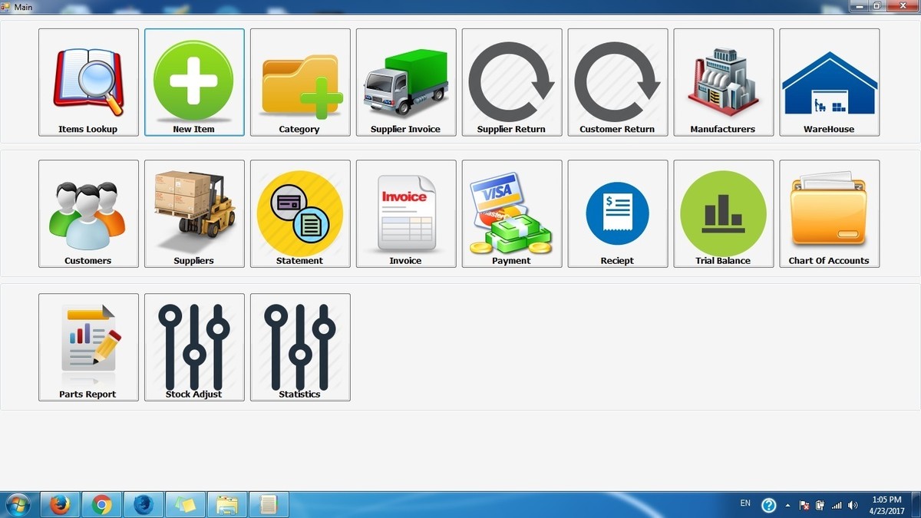Click the green New Item icon
This screenshot has height=518, width=921.
194,82
